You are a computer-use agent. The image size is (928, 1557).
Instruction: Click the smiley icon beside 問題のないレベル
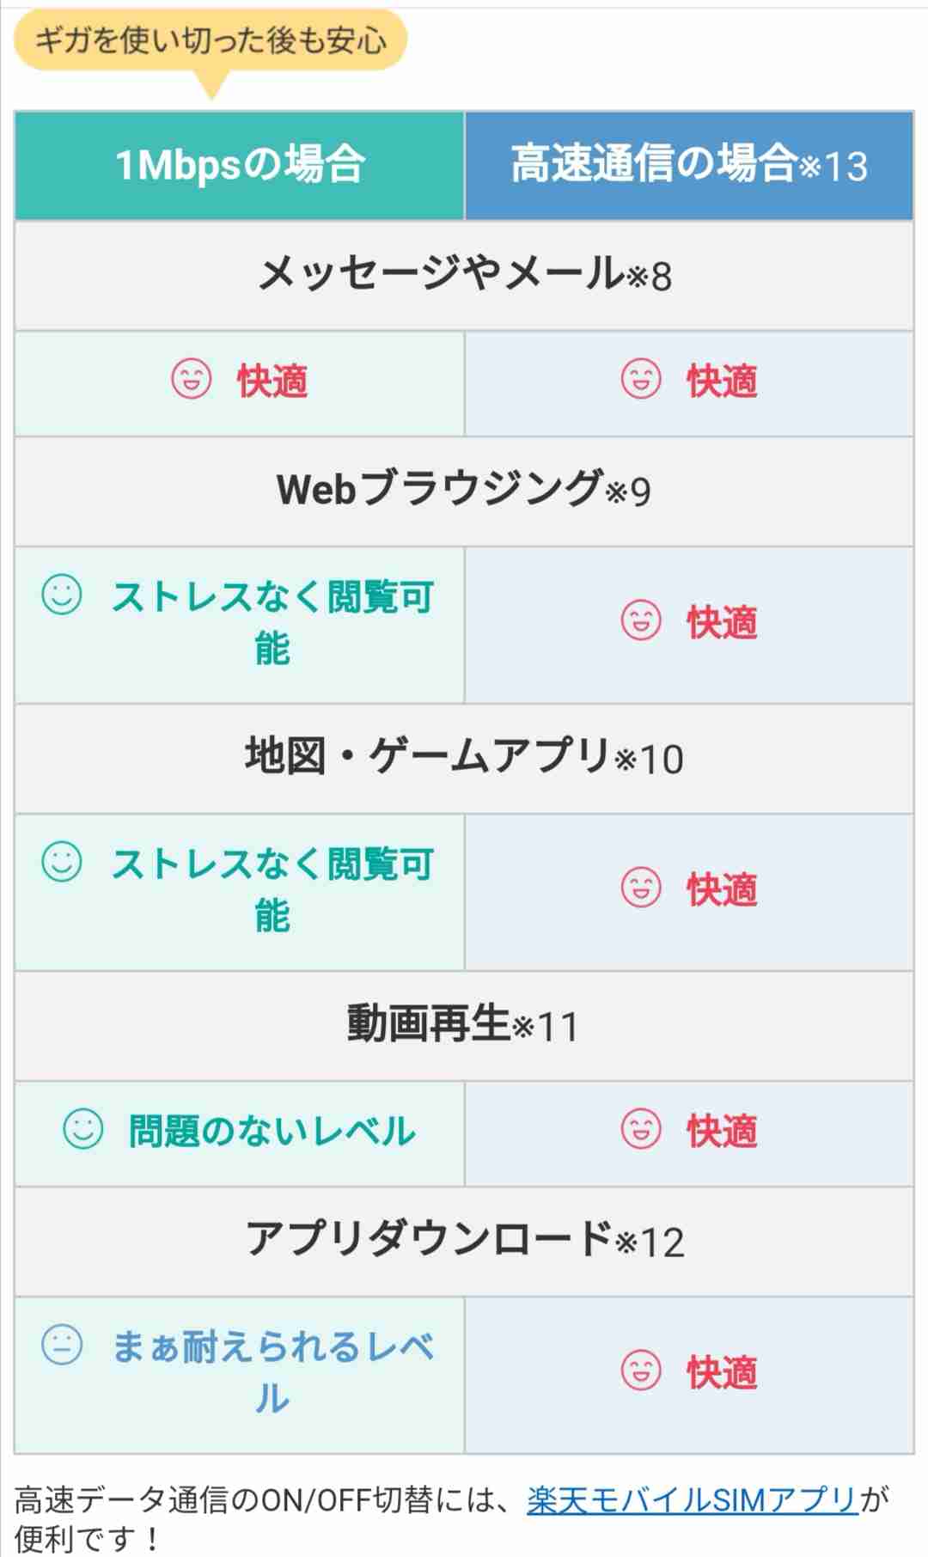coord(83,1129)
